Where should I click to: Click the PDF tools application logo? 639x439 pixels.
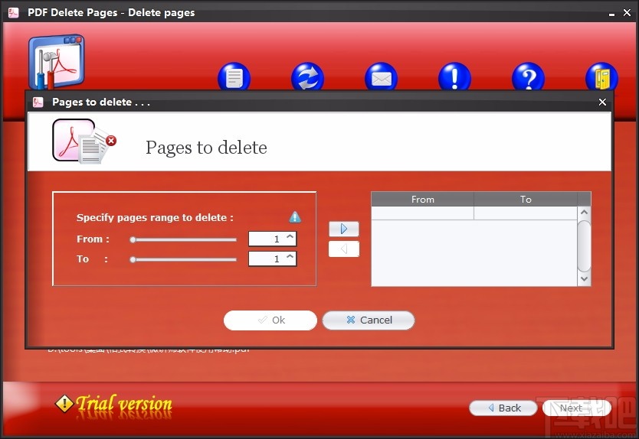(57, 62)
